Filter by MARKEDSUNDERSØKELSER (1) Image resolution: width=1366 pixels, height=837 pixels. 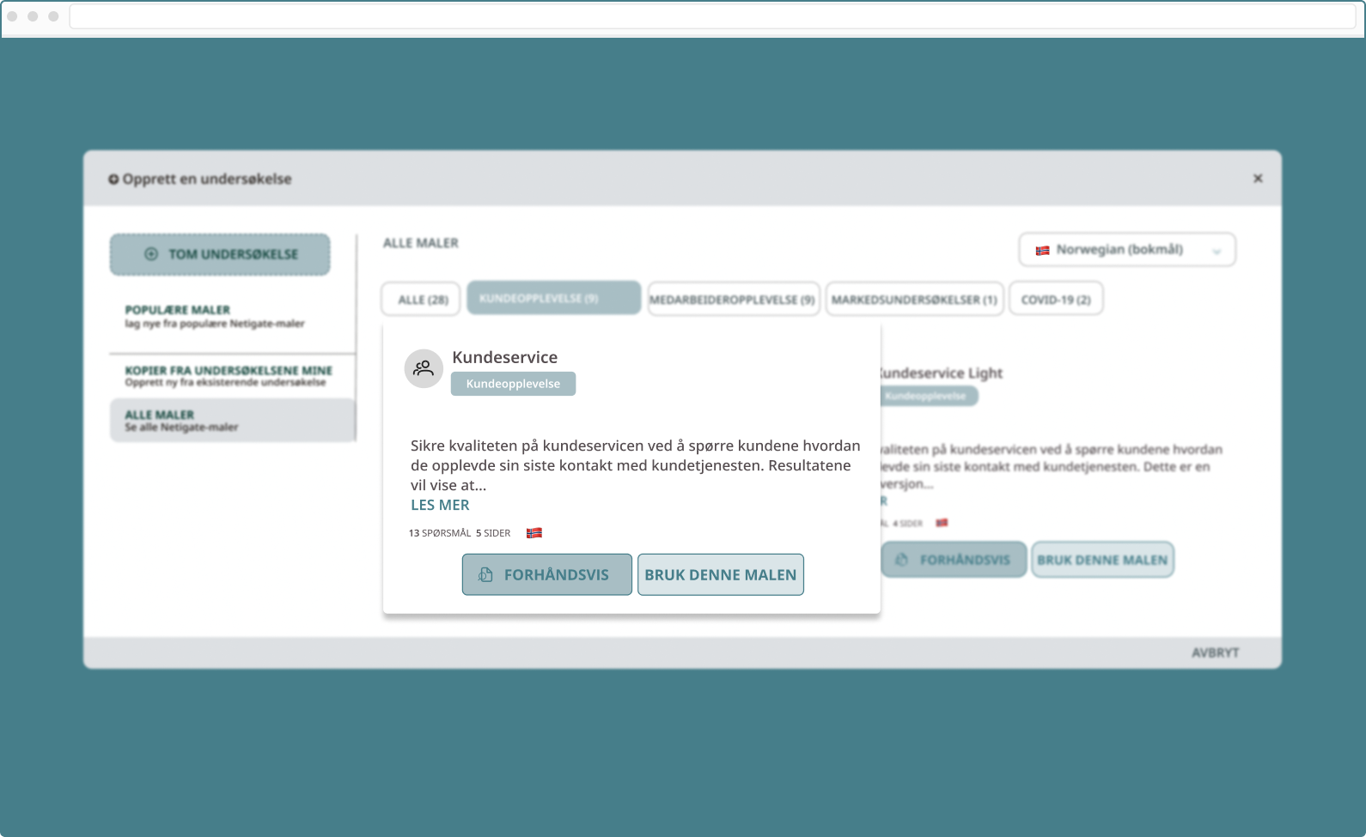pyautogui.click(x=914, y=300)
